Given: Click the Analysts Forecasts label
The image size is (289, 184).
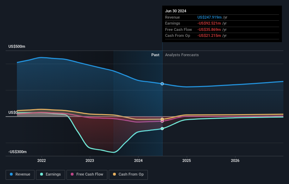Looking at the screenshot, I should [182, 55].
